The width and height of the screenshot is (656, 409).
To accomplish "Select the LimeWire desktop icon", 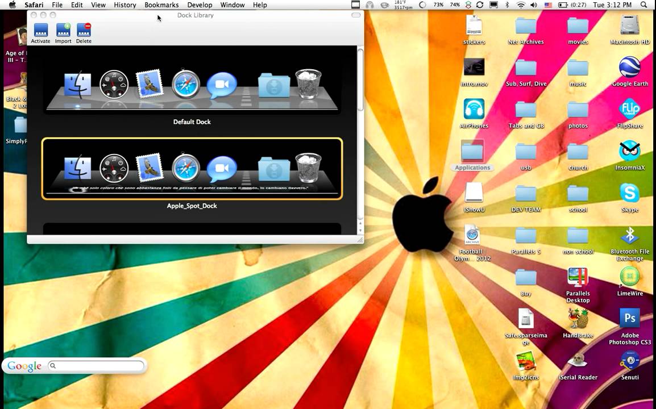I will coord(630,277).
